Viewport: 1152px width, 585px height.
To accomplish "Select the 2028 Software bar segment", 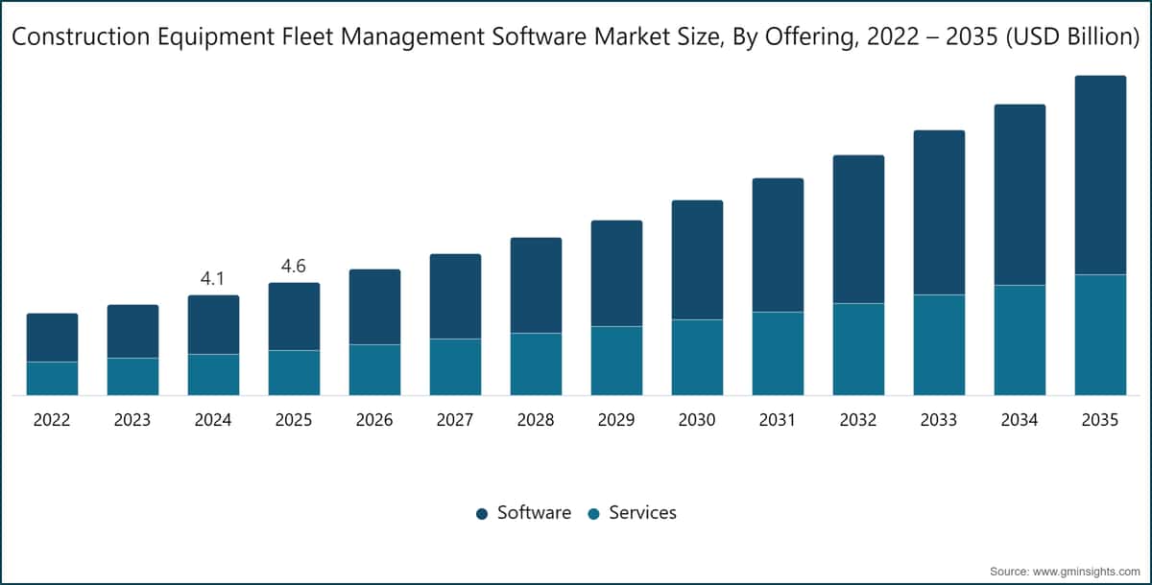I will click(536, 286).
